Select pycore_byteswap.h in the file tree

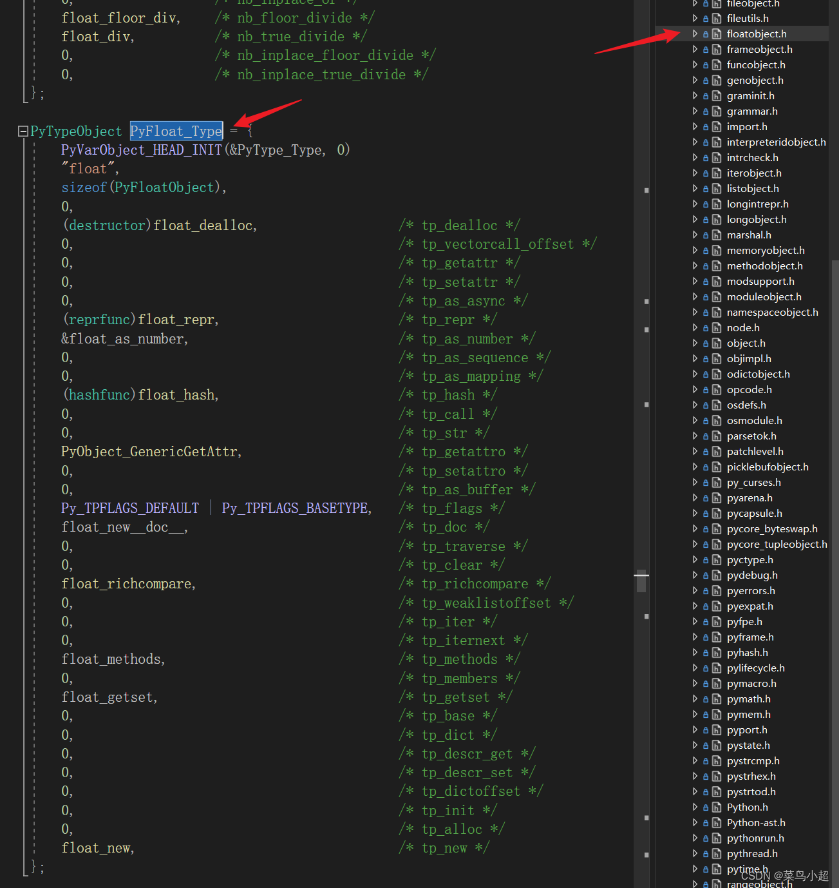tap(772, 528)
